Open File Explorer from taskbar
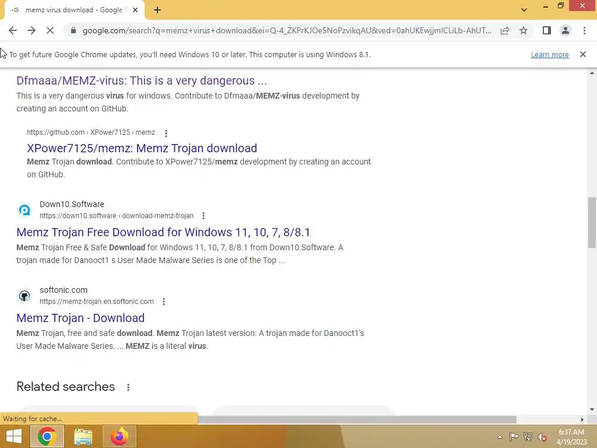 (83, 436)
